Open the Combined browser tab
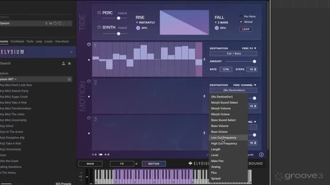330x185 pixels. click(x=17, y=42)
